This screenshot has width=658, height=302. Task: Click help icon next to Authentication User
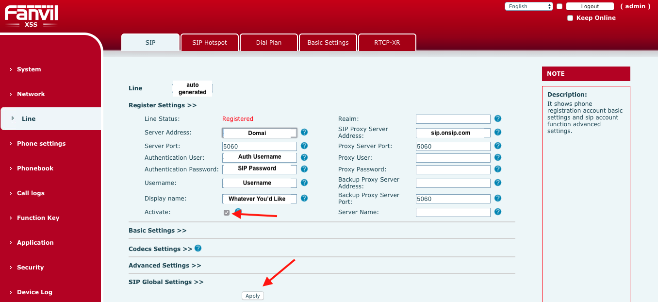(304, 157)
